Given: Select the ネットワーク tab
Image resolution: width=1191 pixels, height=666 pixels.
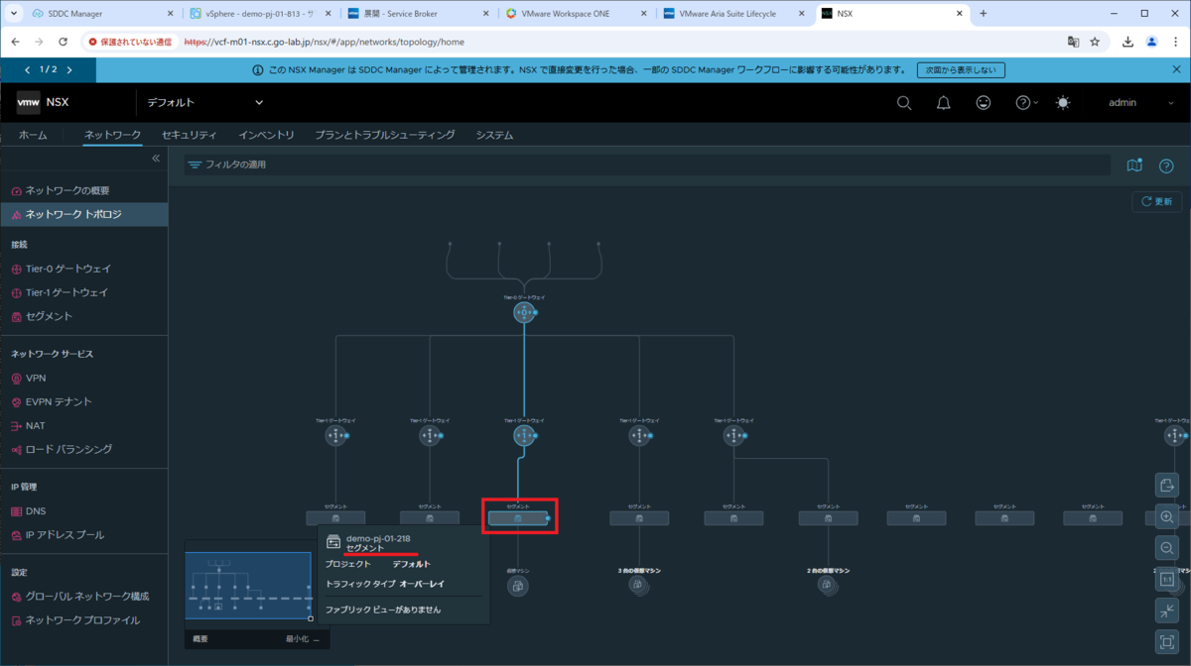Looking at the screenshot, I should click(x=112, y=135).
